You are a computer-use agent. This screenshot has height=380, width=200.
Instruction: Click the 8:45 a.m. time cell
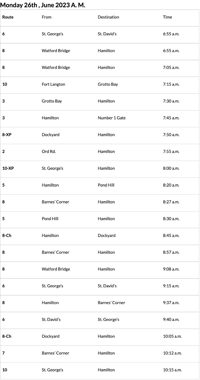pyautogui.click(x=171, y=235)
